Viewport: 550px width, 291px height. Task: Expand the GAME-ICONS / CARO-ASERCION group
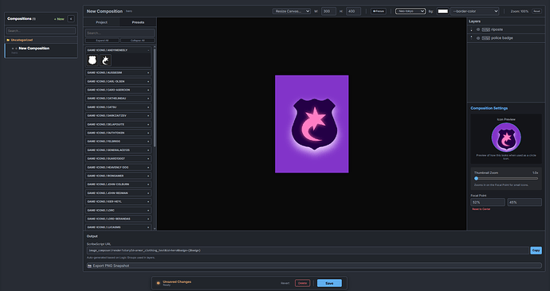tap(118, 90)
